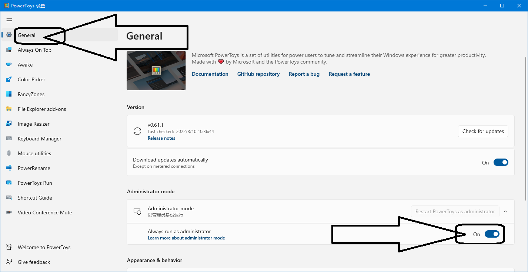Viewport: 528px width, 272px height.
Task: Collapse the Administrator mode section chevron
Action: point(505,211)
